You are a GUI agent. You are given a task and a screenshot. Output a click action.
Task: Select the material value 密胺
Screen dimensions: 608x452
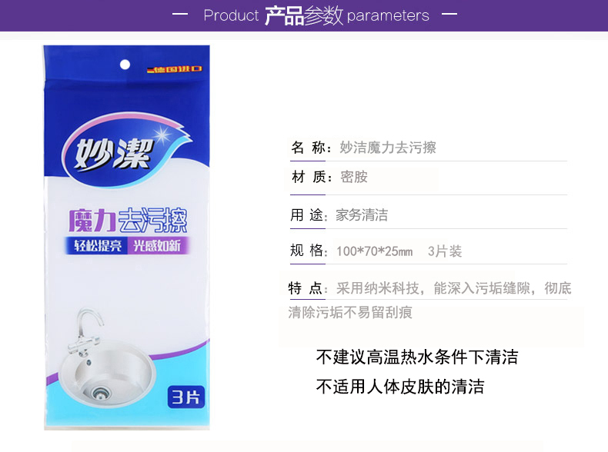[353, 177]
